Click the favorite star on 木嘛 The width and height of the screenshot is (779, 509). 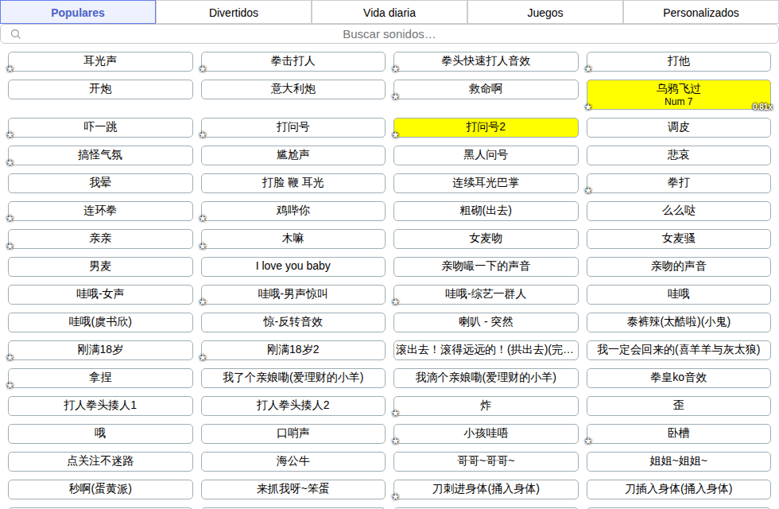click(203, 246)
